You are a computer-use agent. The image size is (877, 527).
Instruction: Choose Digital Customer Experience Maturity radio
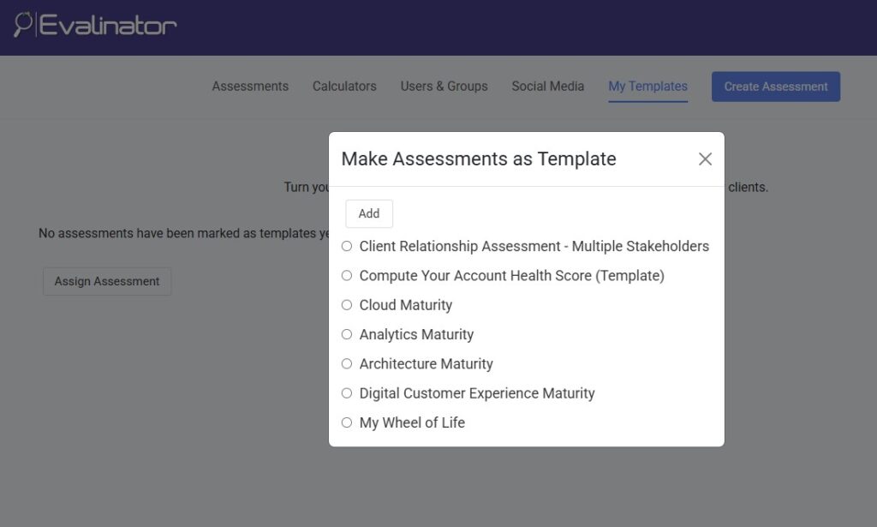[347, 393]
